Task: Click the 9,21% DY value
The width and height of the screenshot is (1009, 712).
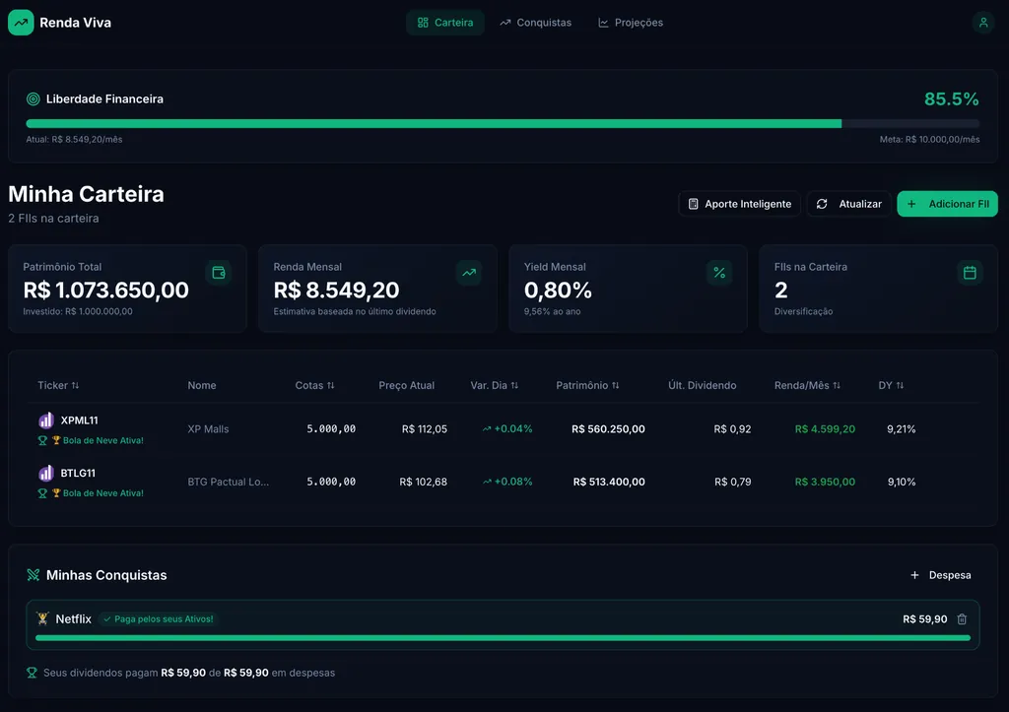Action: click(901, 429)
